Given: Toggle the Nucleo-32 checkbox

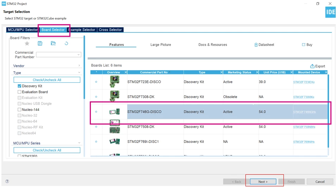Looking at the screenshot, I should (x=19, y=115).
